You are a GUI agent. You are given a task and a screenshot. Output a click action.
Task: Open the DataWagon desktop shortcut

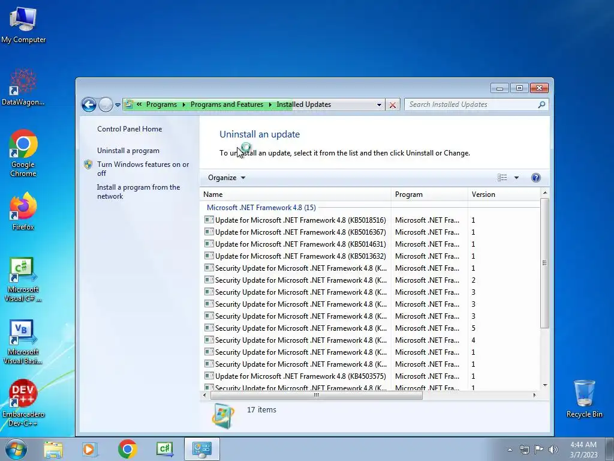[x=23, y=87]
